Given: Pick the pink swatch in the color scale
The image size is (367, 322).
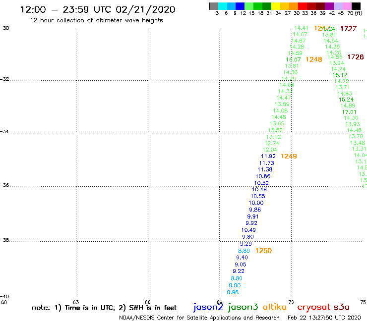Looking at the screenshot, I should click(347, 6).
